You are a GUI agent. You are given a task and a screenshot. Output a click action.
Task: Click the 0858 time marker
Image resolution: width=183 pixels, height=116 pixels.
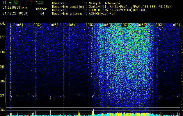[x=142, y=25]
